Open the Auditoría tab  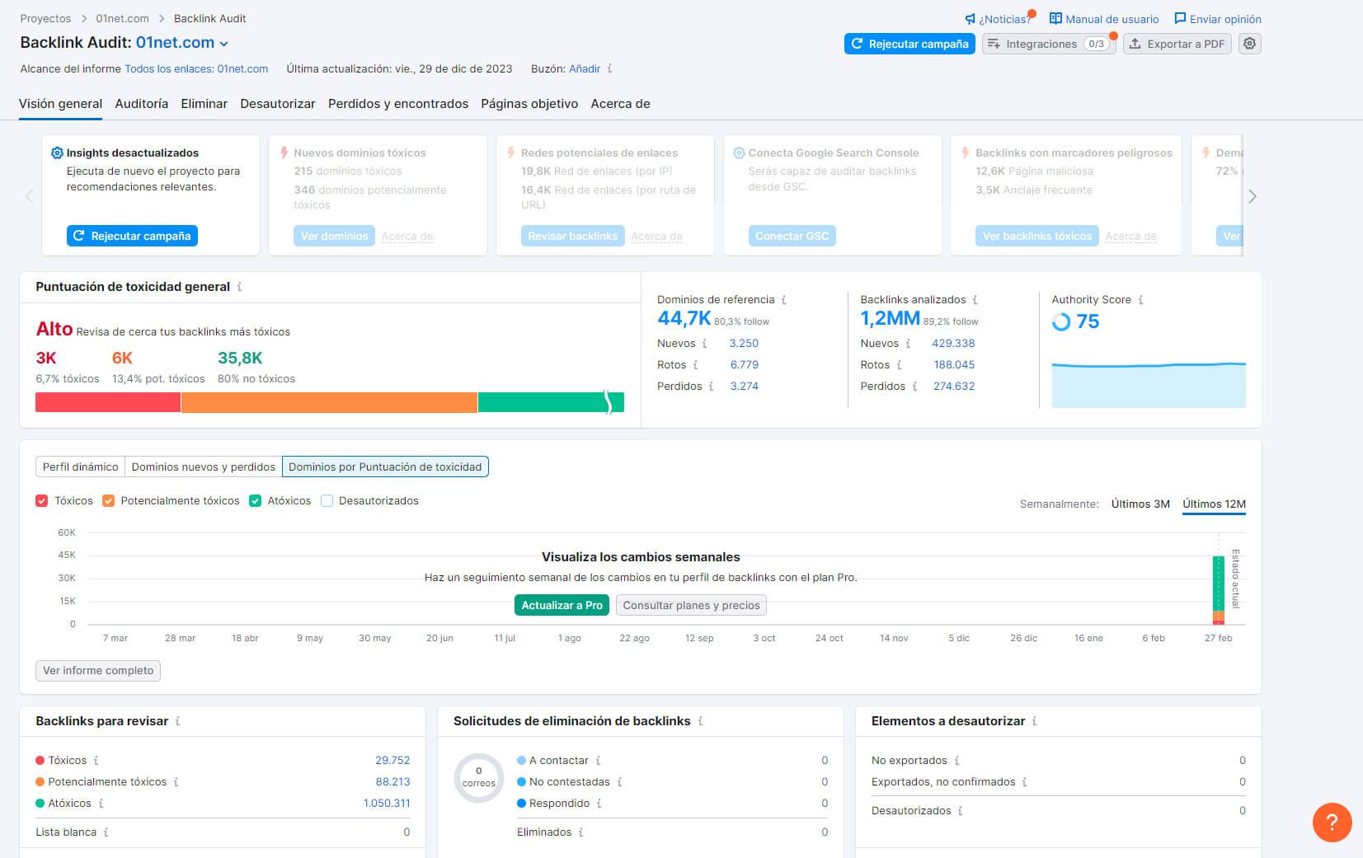pos(142,104)
